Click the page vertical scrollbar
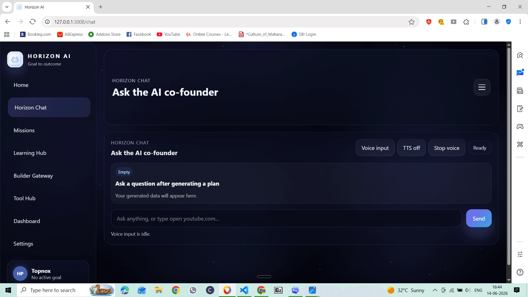The image size is (528, 297). [x=509, y=157]
